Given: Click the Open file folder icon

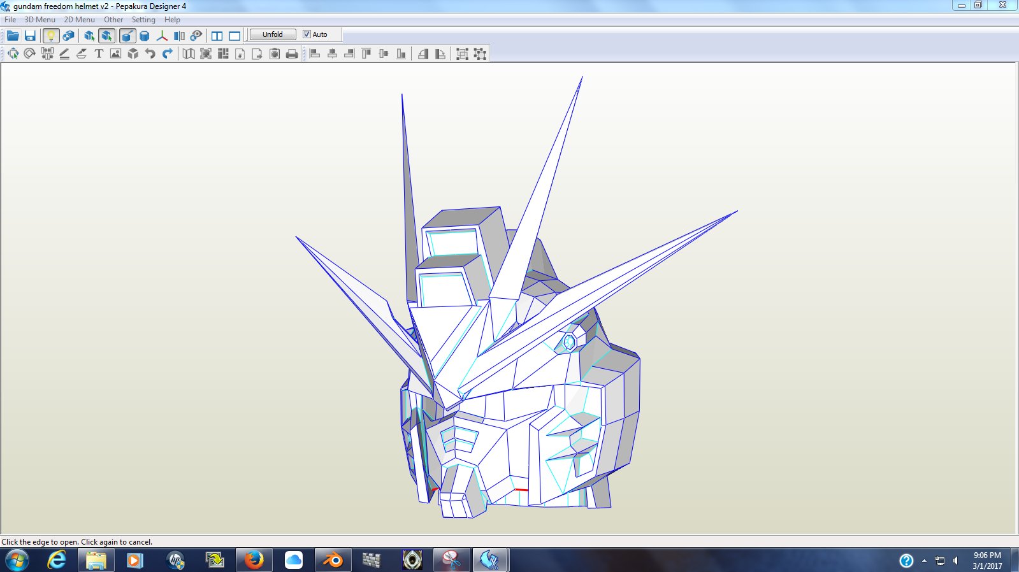Looking at the screenshot, I should [13, 36].
